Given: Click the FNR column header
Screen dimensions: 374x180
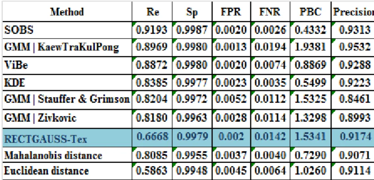Looking at the screenshot, I should tap(270, 11).
